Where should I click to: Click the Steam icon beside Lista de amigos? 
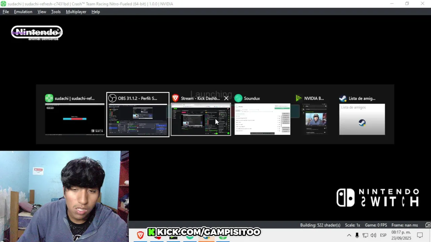[x=343, y=98]
